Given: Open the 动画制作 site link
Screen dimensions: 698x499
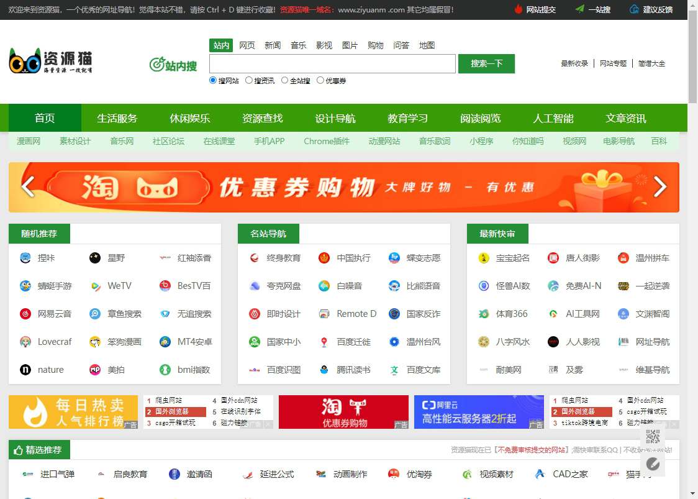Looking at the screenshot, I should pyautogui.click(x=350, y=474).
